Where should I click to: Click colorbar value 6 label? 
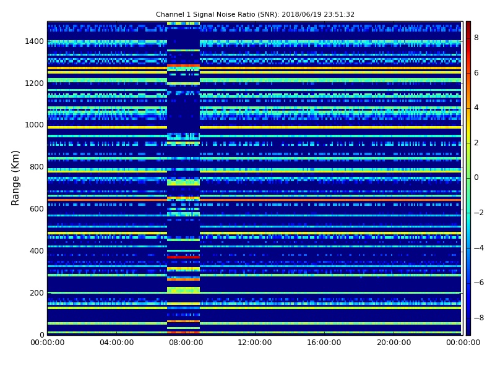coord(476,73)
